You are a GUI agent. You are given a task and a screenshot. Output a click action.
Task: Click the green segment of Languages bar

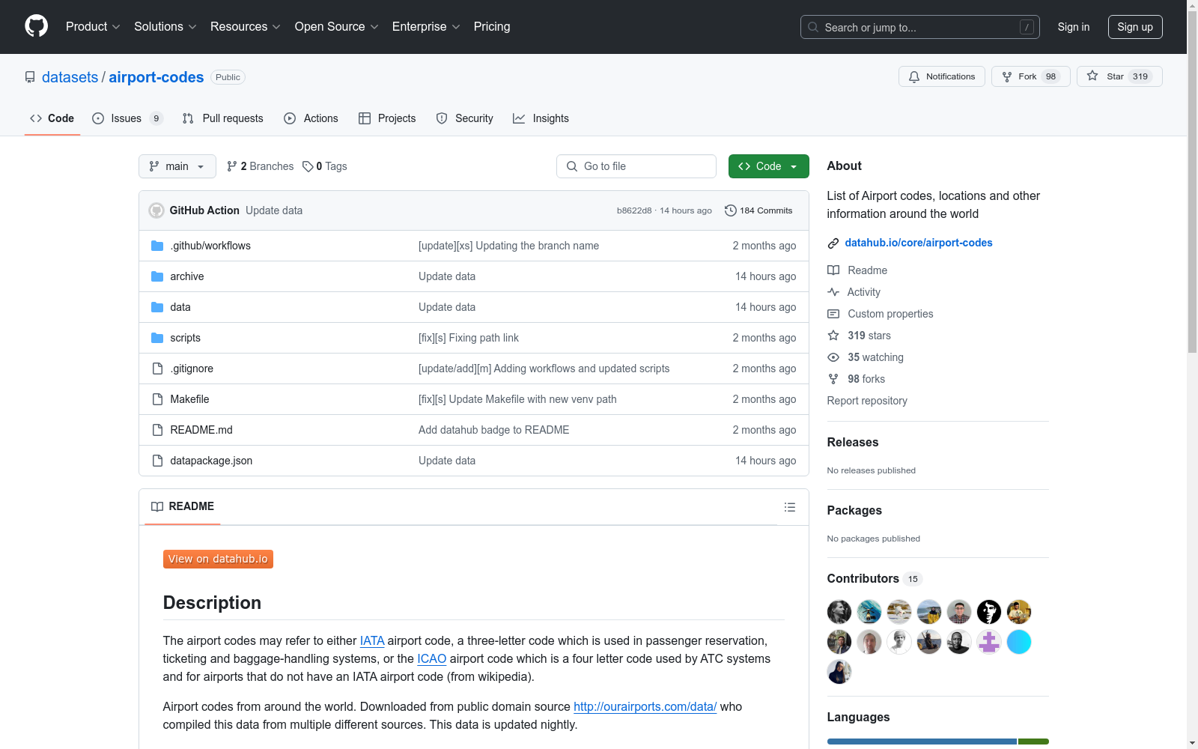1033,742
